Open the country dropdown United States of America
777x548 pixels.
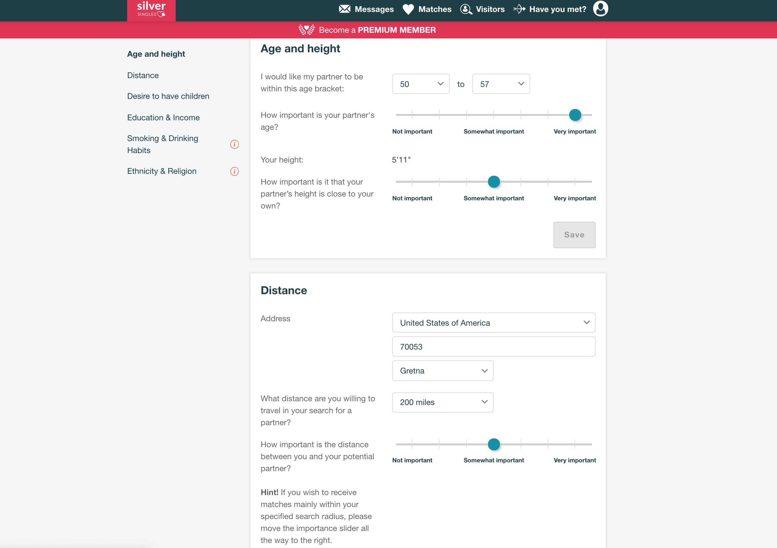[x=494, y=323]
